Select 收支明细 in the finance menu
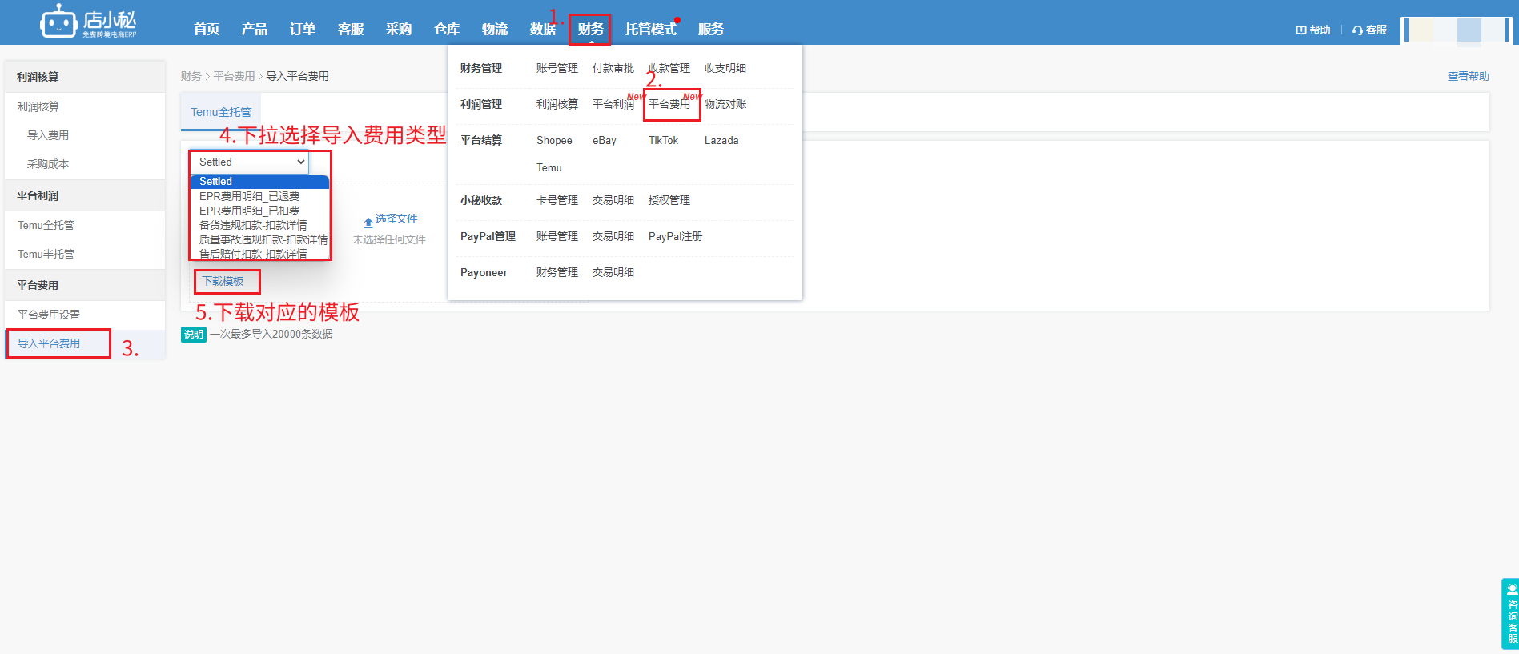This screenshot has width=1519, height=654. (x=725, y=68)
